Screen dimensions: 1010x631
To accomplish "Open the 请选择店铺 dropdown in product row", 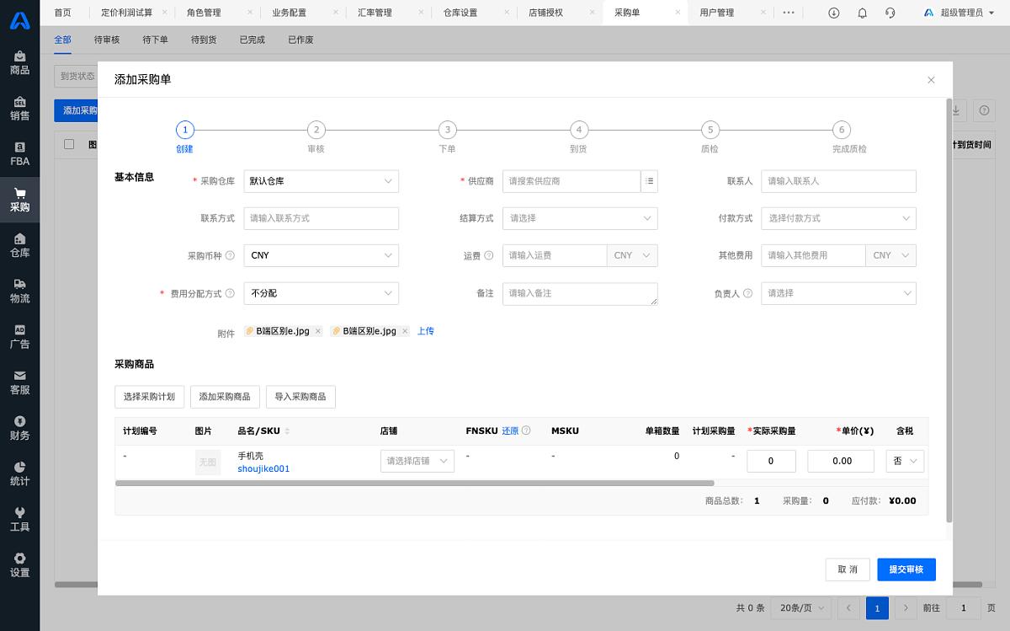I will pyautogui.click(x=417, y=461).
